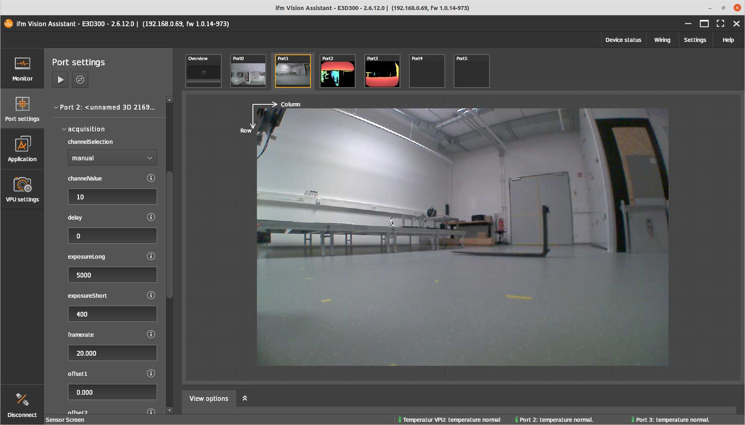Open the Monitor view in sidebar
The height and width of the screenshot is (425, 745).
tap(22, 69)
